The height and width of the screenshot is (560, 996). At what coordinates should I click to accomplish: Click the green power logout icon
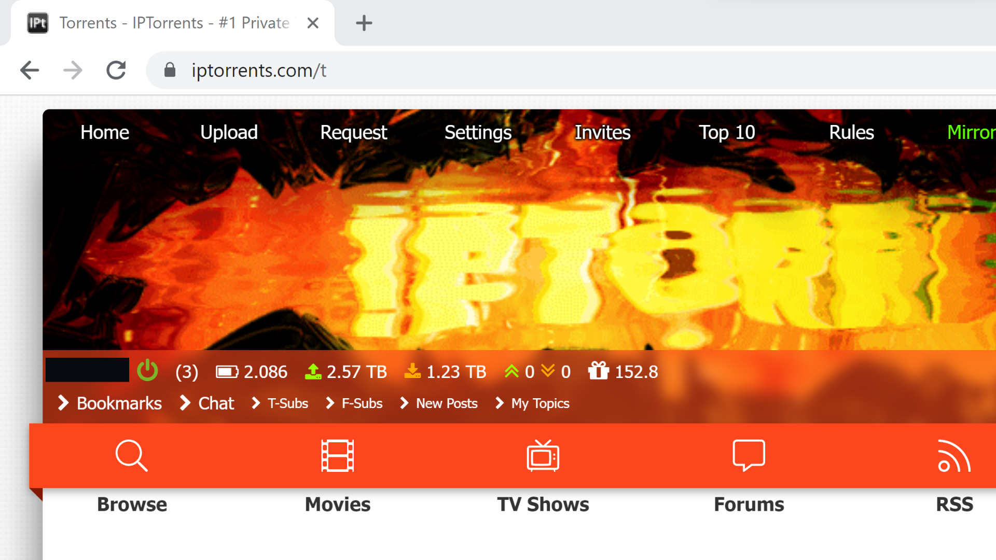click(x=147, y=371)
